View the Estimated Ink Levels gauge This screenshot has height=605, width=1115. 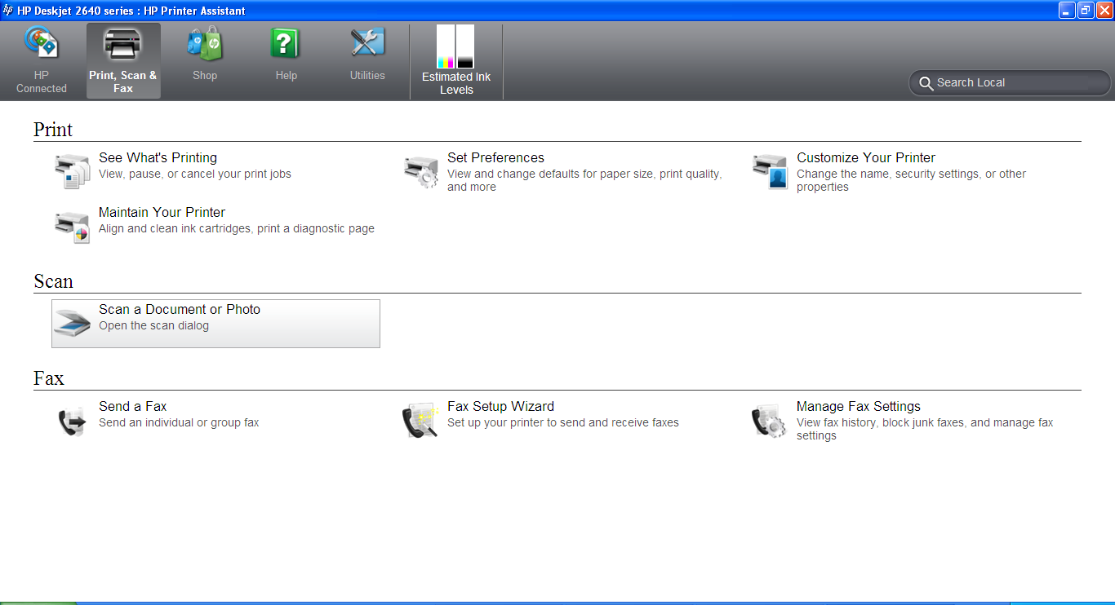tap(455, 46)
